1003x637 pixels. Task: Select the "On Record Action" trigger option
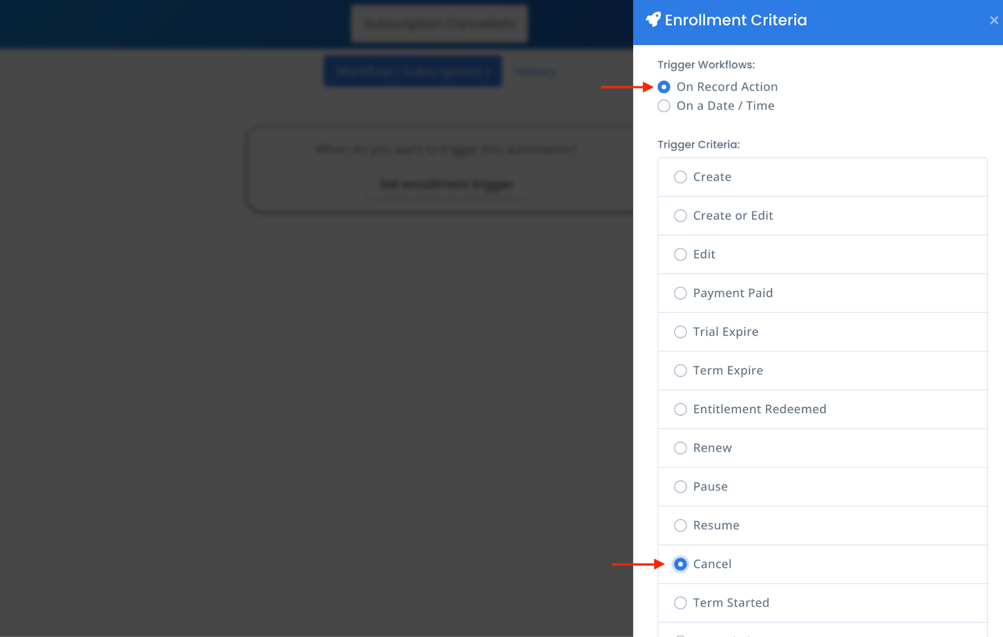pyautogui.click(x=664, y=87)
